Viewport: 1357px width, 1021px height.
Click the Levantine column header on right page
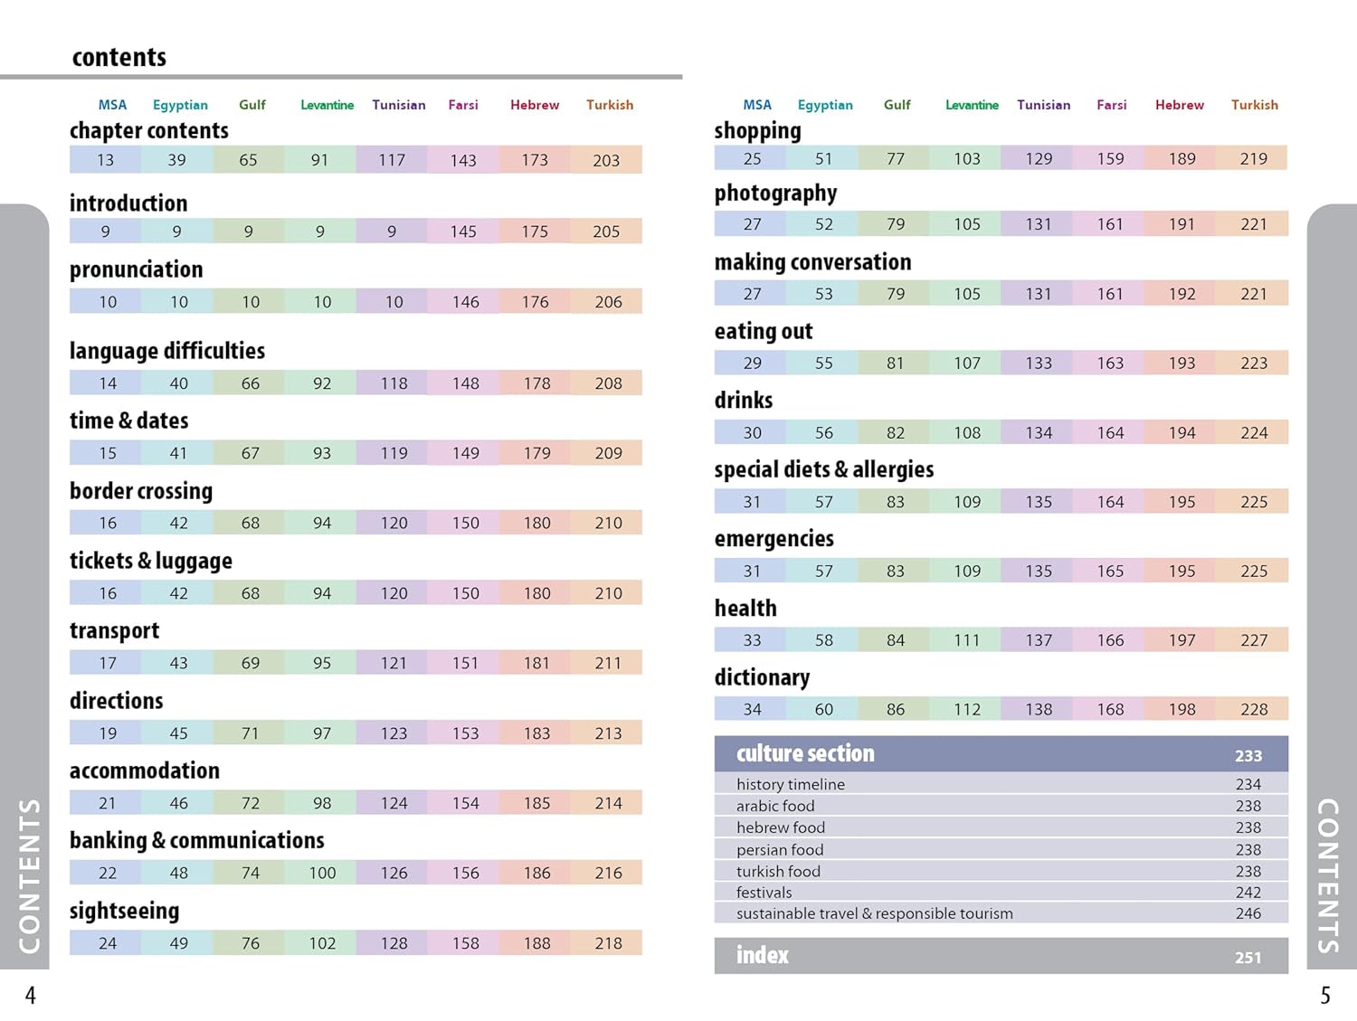pos(972,105)
